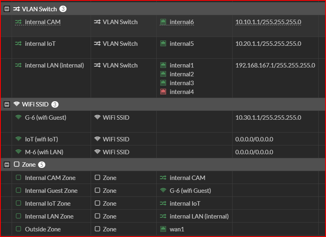Click the M-6 wifi LAN signal icon
The width and height of the screenshot is (326, 237).
[18, 152]
